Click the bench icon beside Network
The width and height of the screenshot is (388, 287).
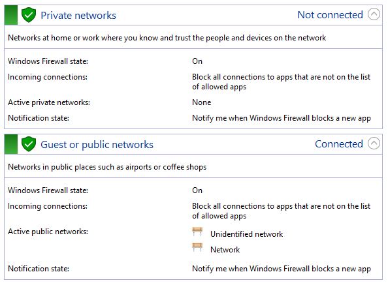(197, 247)
